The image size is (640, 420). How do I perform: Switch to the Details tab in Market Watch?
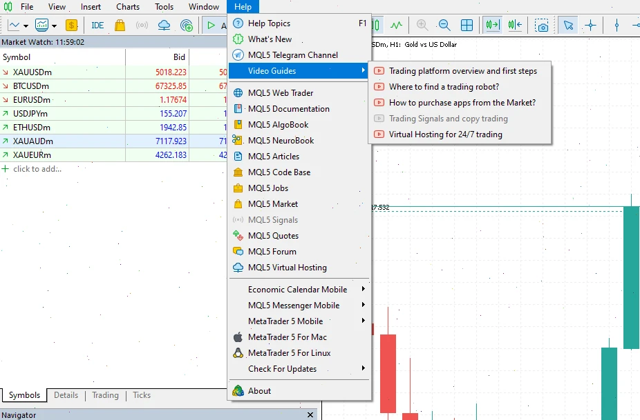point(66,395)
